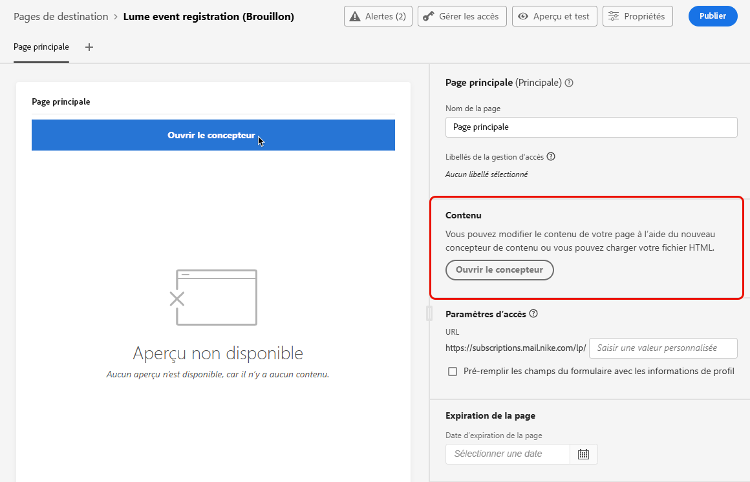
Task: Open the Alertes (2) warning button
Action: tap(378, 16)
